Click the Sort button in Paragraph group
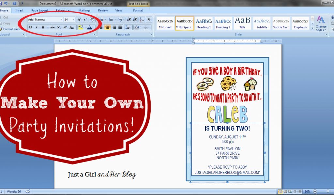 142,19
